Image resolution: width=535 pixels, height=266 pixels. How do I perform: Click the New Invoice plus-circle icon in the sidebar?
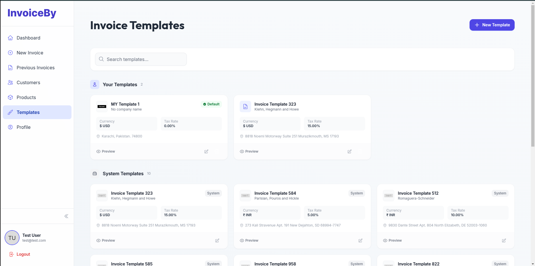tap(10, 53)
